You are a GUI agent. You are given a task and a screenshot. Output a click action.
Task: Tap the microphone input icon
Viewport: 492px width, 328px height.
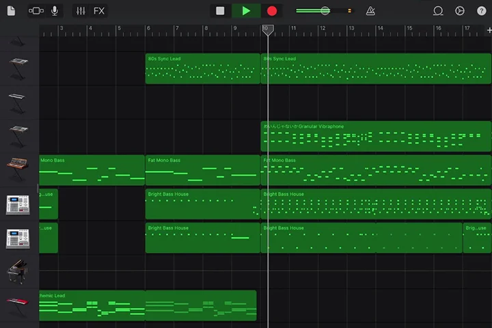55,11
